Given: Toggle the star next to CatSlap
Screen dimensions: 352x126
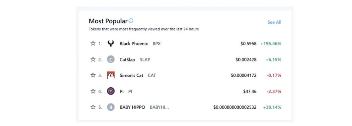Looking at the screenshot, I should (93, 59).
